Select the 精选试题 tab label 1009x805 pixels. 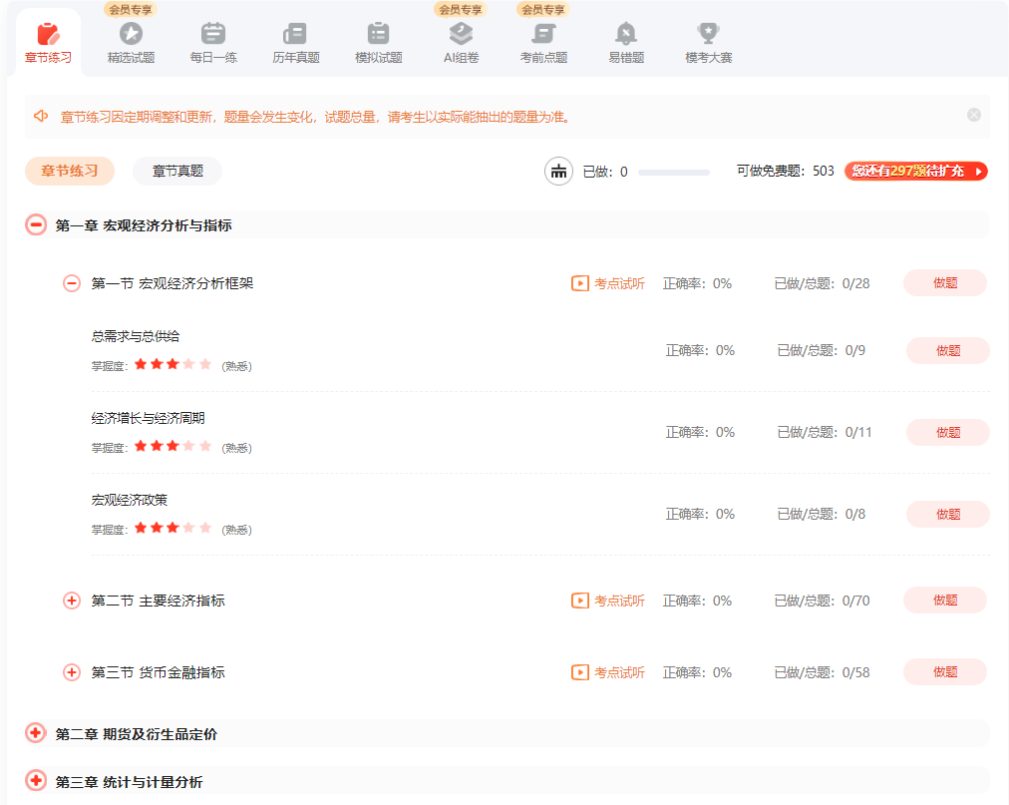pyautogui.click(x=132, y=57)
